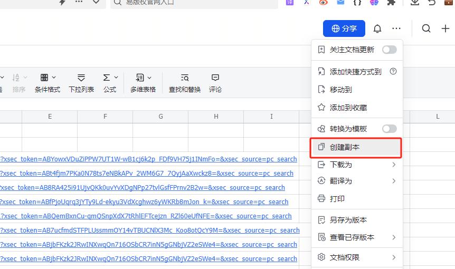Open link containing AB7ucfmdSTFPLUssmmOY14 token

point(150,230)
